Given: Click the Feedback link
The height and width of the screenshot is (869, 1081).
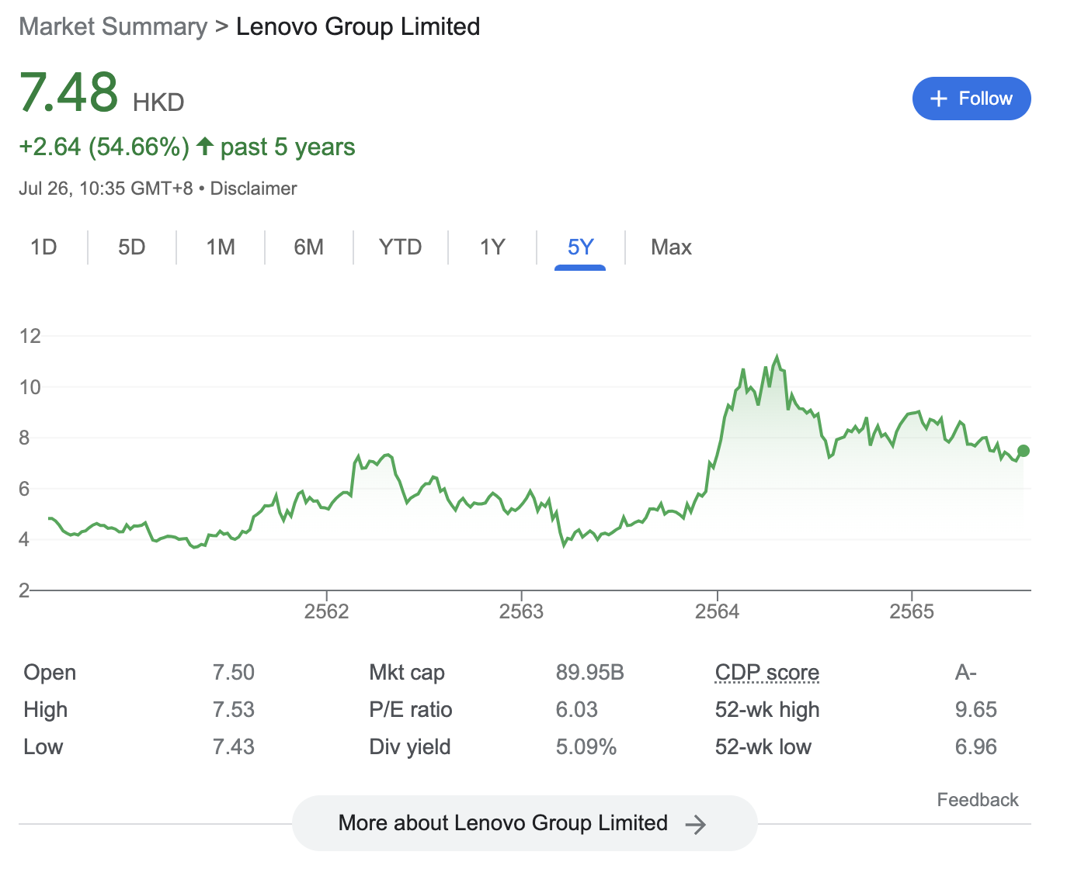Looking at the screenshot, I should 978,800.
